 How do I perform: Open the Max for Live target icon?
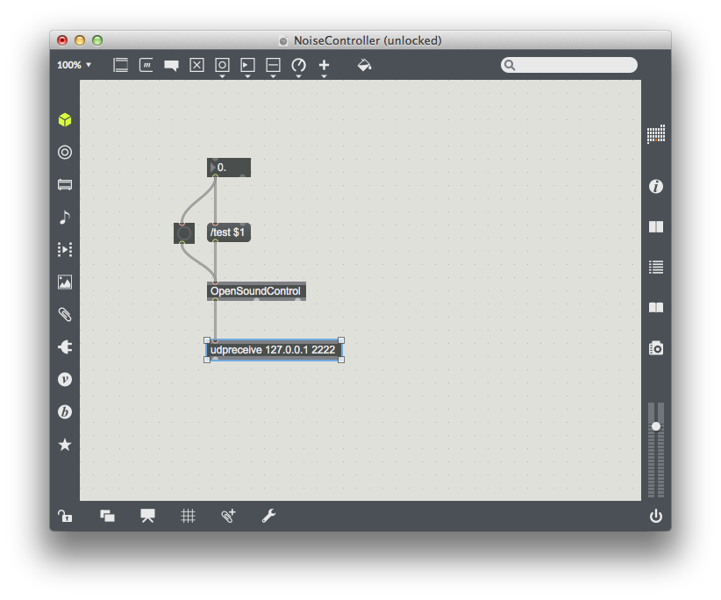tap(65, 152)
